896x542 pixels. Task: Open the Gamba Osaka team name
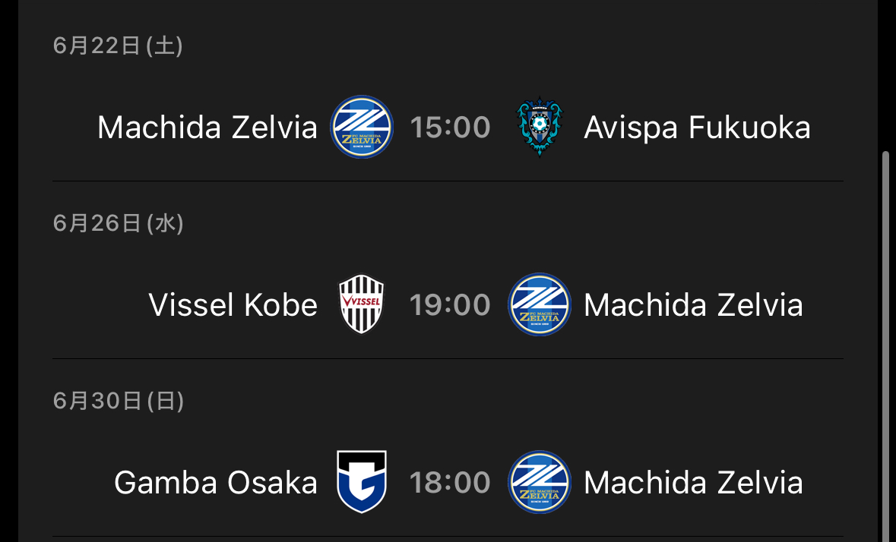click(x=216, y=482)
